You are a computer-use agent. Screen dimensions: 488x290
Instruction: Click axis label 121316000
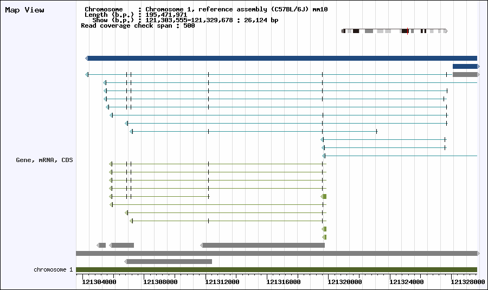pyautogui.click(x=284, y=282)
